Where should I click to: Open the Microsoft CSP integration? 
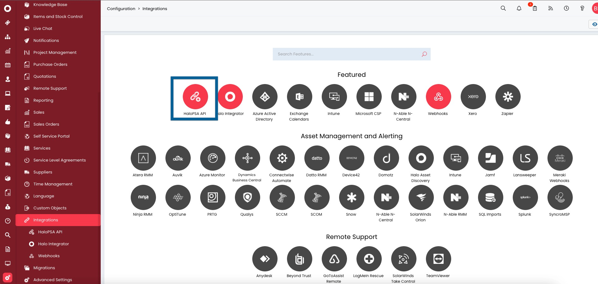tap(369, 97)
